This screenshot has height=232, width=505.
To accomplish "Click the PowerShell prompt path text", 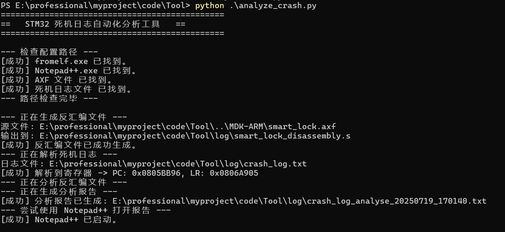I will tap(95, 6).
